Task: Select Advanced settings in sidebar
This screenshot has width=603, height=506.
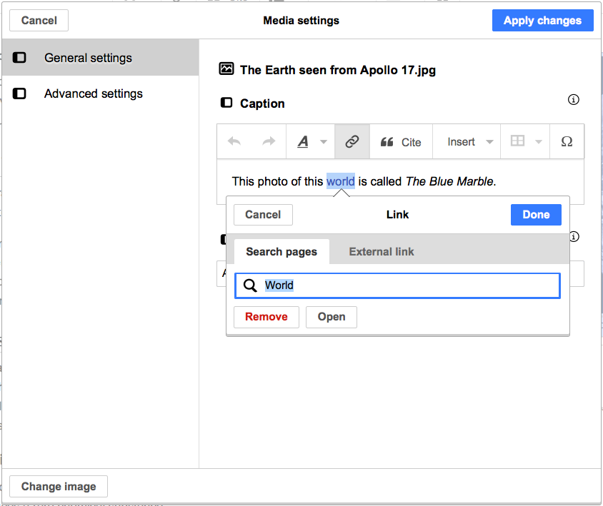Action: click(100, 93)
